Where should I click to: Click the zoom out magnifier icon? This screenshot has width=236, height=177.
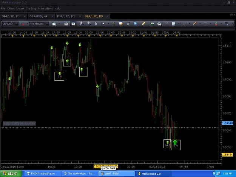tap(89, 23)
